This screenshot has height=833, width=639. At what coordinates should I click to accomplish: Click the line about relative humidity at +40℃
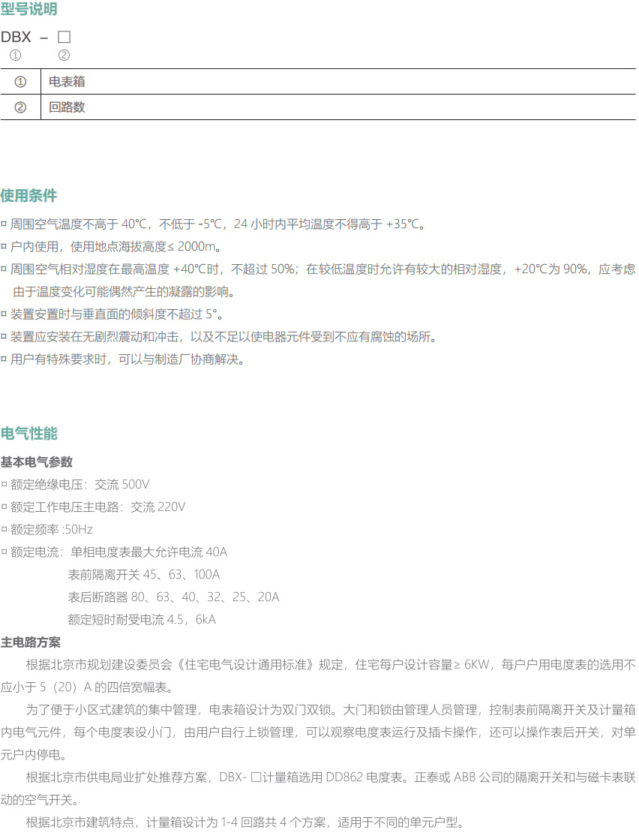(x=318, y=269)
